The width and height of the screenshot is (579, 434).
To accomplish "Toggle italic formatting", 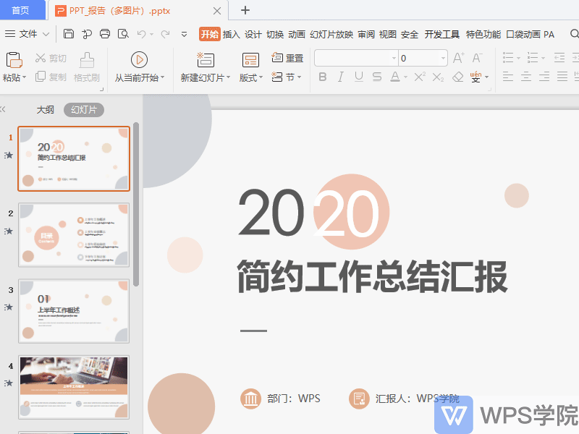I will coord(340,77).
